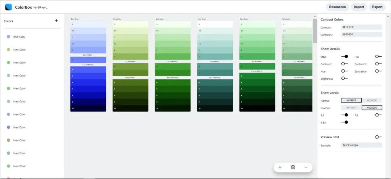This screenshot has width=391, height=179.
Task: Click step 0 swatch in the olive palette
Action: (x=130, y=24)
